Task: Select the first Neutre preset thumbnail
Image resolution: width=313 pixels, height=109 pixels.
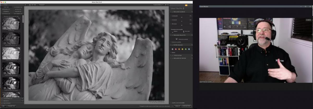Action: tap(11, 23)
